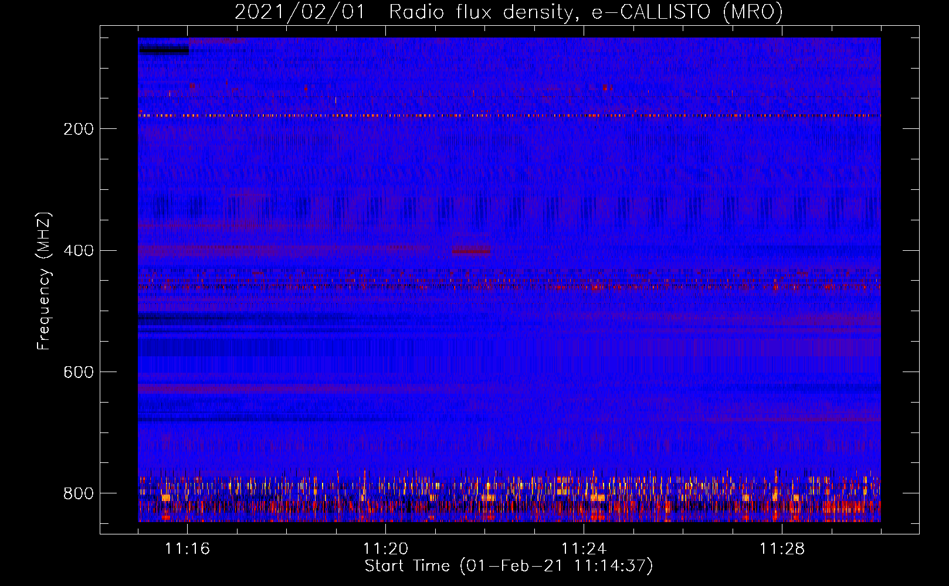This screenshot has height=586, width=949.
Task: Click the 400 frequency tick label
Action: (x=79, y=251)
